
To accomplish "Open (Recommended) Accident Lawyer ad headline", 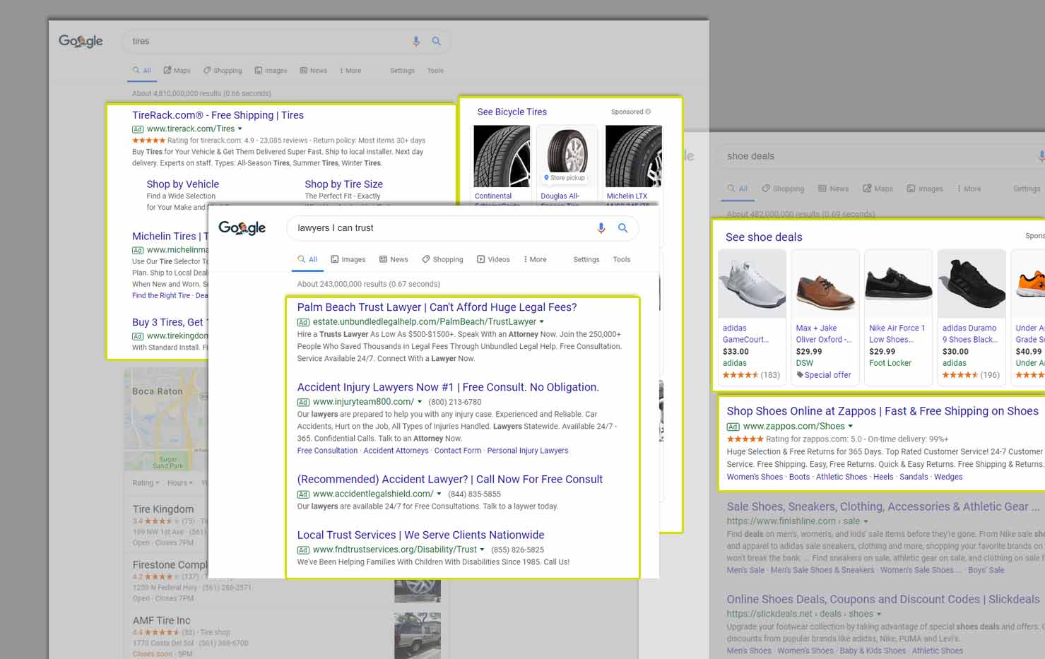I will click(450, 479).
